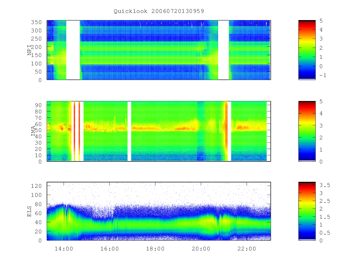Select the IMA y-axis label
Screen dimensions: 361x270
click(x=33, y=131)
